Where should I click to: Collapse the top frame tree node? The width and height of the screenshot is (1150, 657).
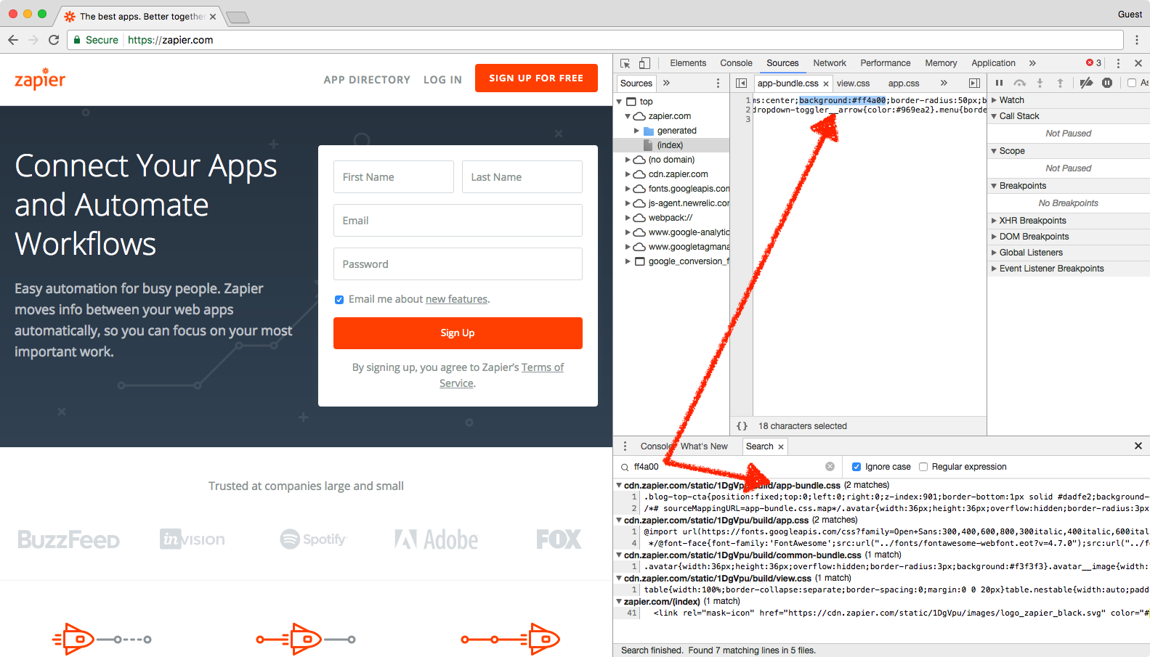[620, 102]
